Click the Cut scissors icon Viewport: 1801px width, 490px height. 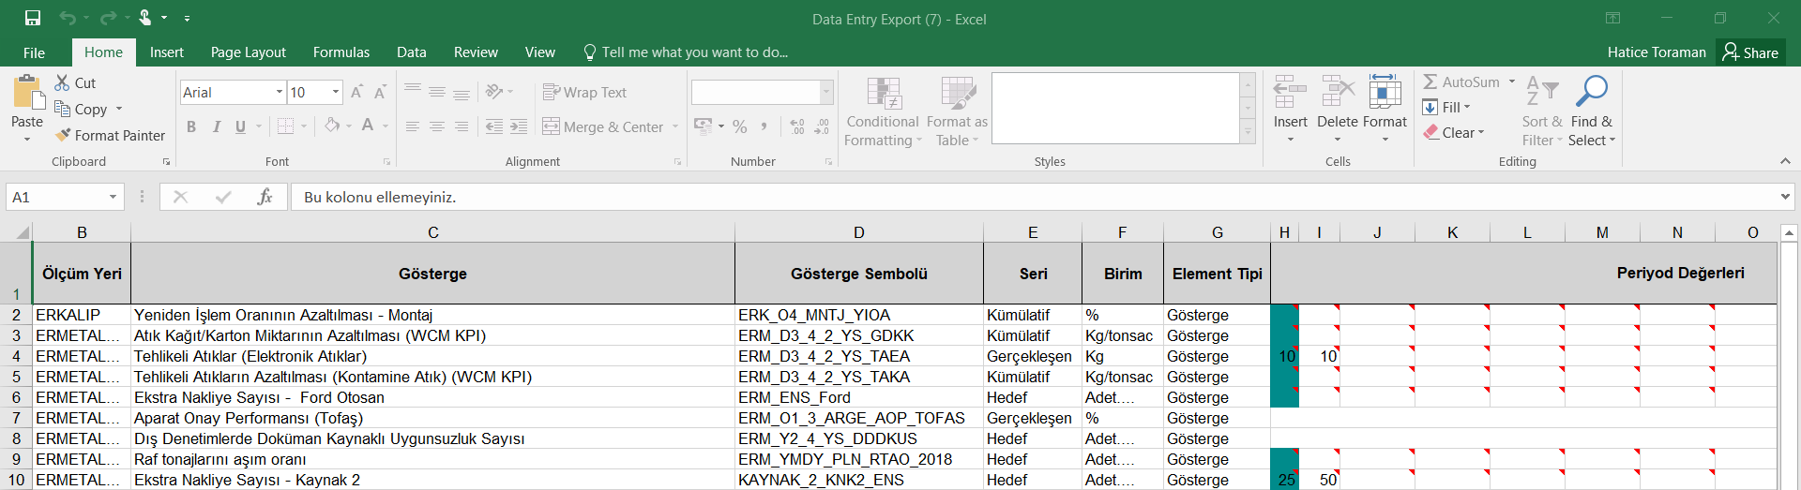[63, 82]
